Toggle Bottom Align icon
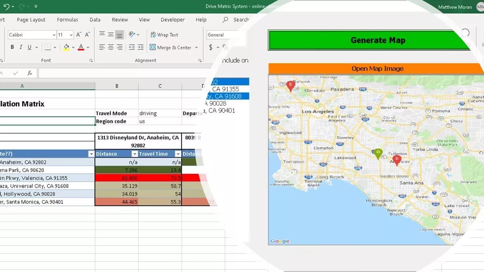This screenshot has width=484, height=272. 119,35
